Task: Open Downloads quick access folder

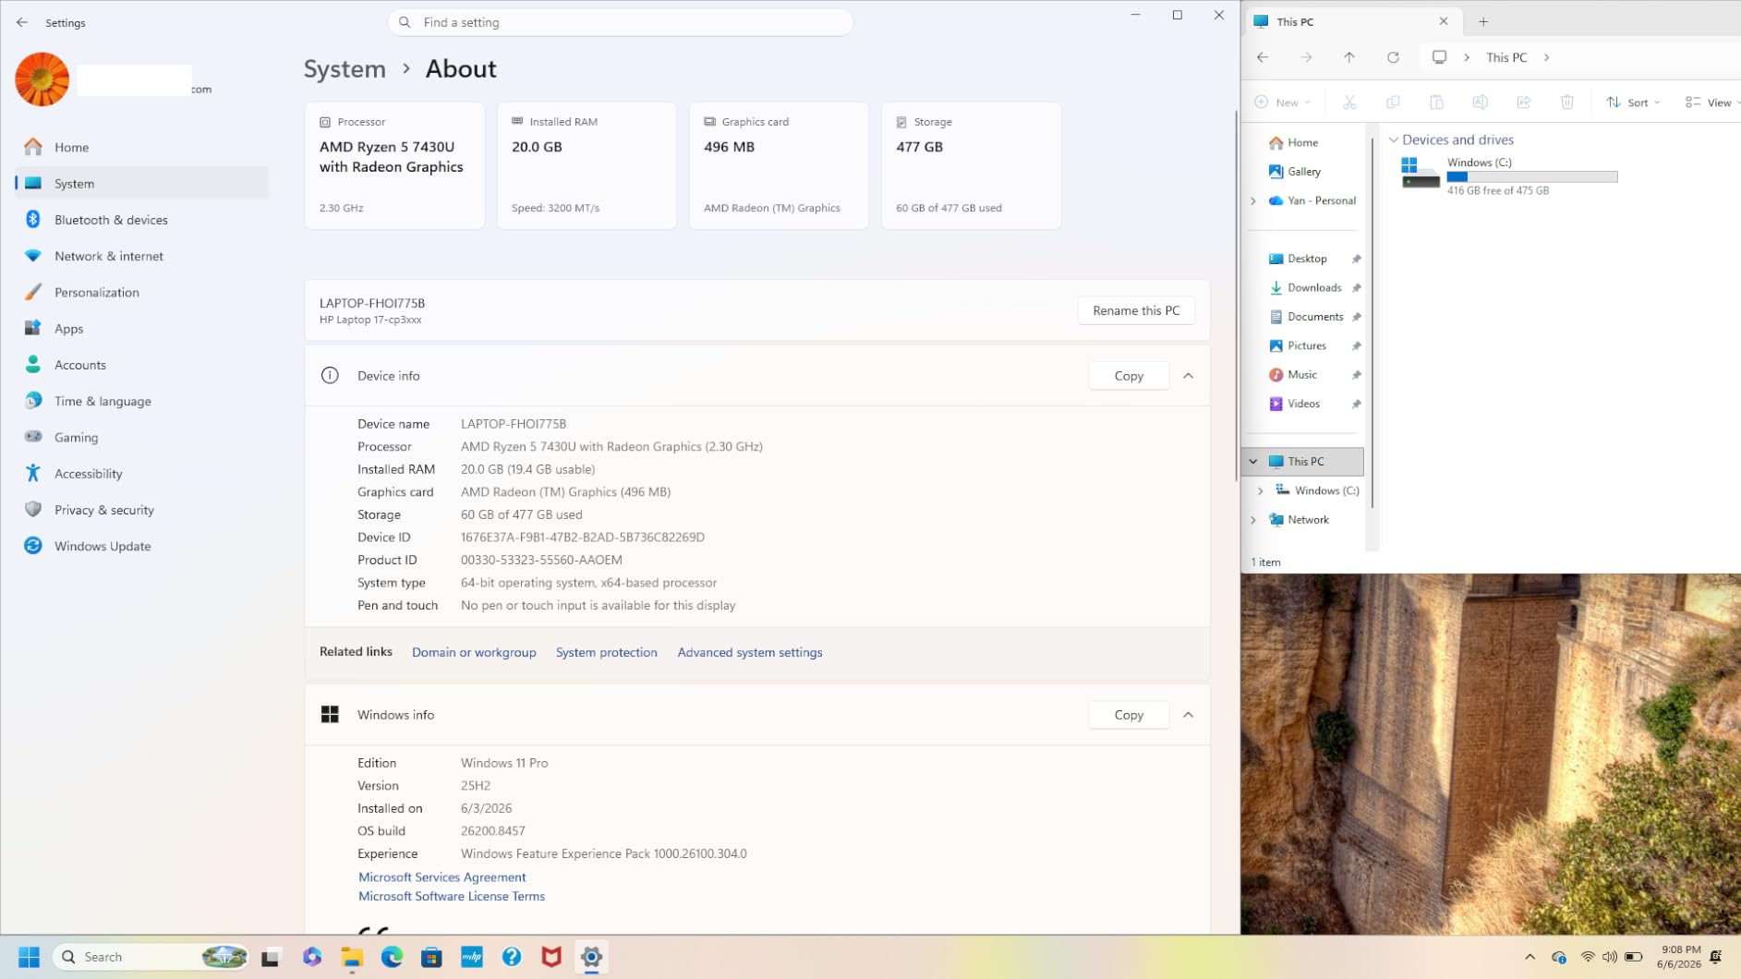Action: [1306, 288]
